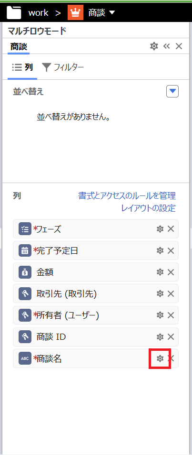Screen dimensions: 192x455
Task: Click the white work folder icon
Action: [14, 12]
